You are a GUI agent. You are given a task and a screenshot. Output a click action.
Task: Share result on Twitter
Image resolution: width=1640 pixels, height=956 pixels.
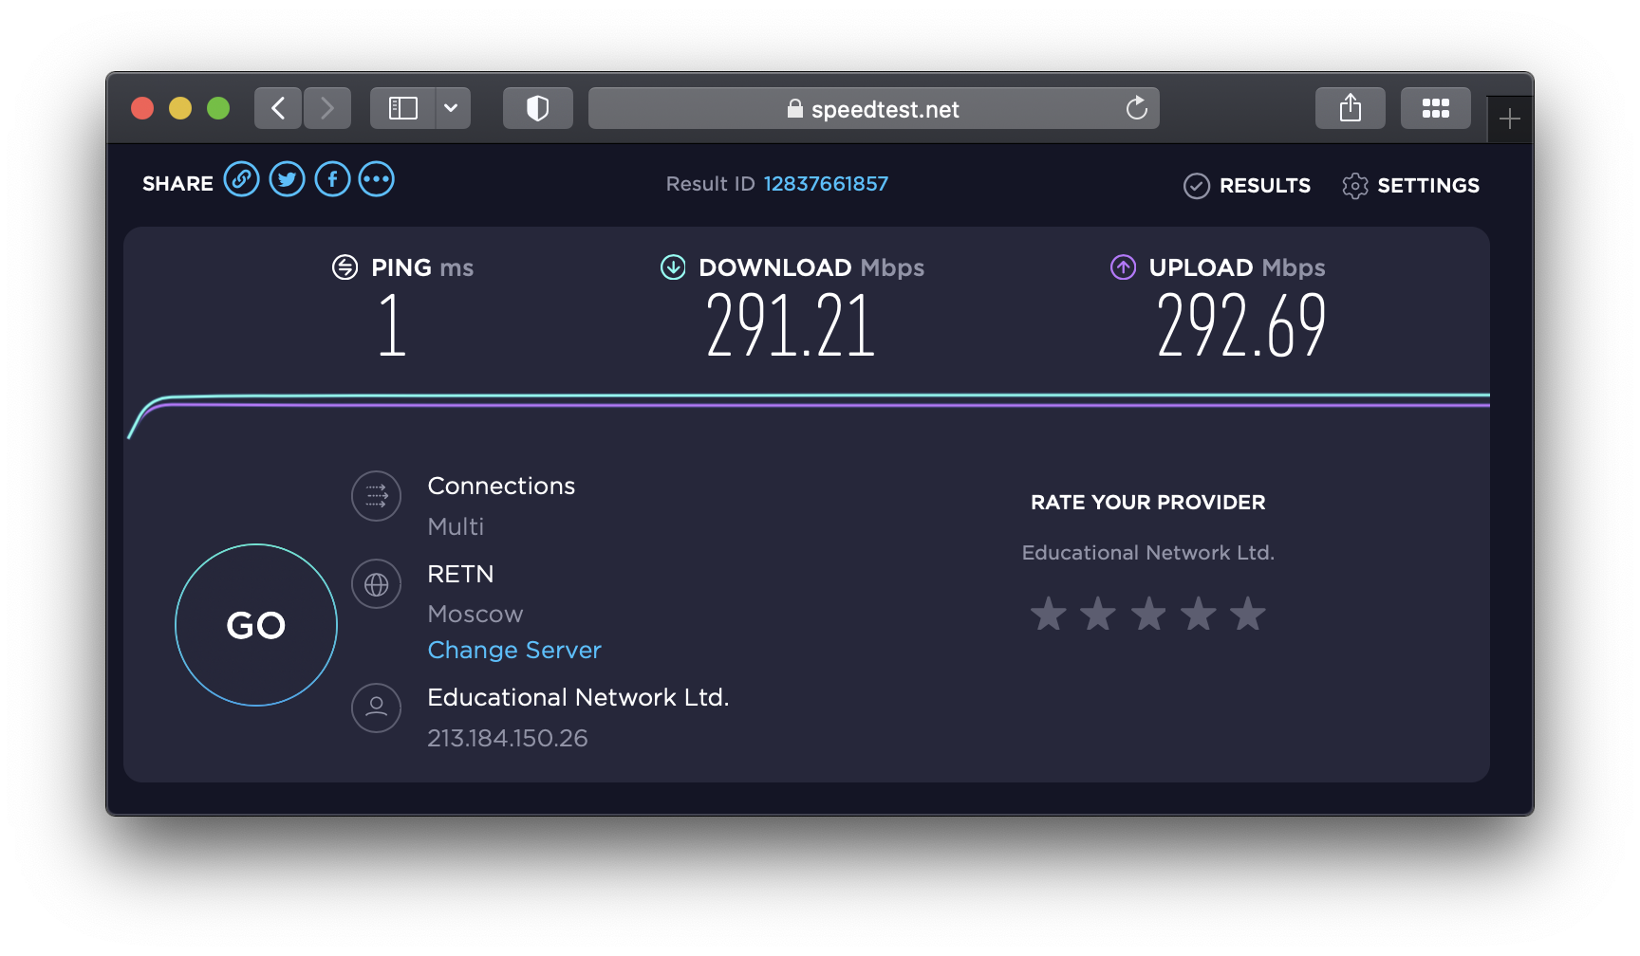(x=287, y=179)
